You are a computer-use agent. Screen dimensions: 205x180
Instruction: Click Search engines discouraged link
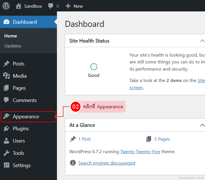[106, 163]
